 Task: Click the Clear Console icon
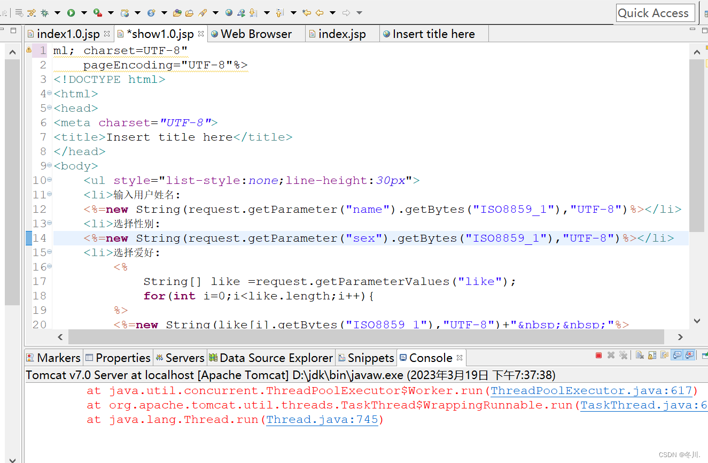click(x=640, y=355)
